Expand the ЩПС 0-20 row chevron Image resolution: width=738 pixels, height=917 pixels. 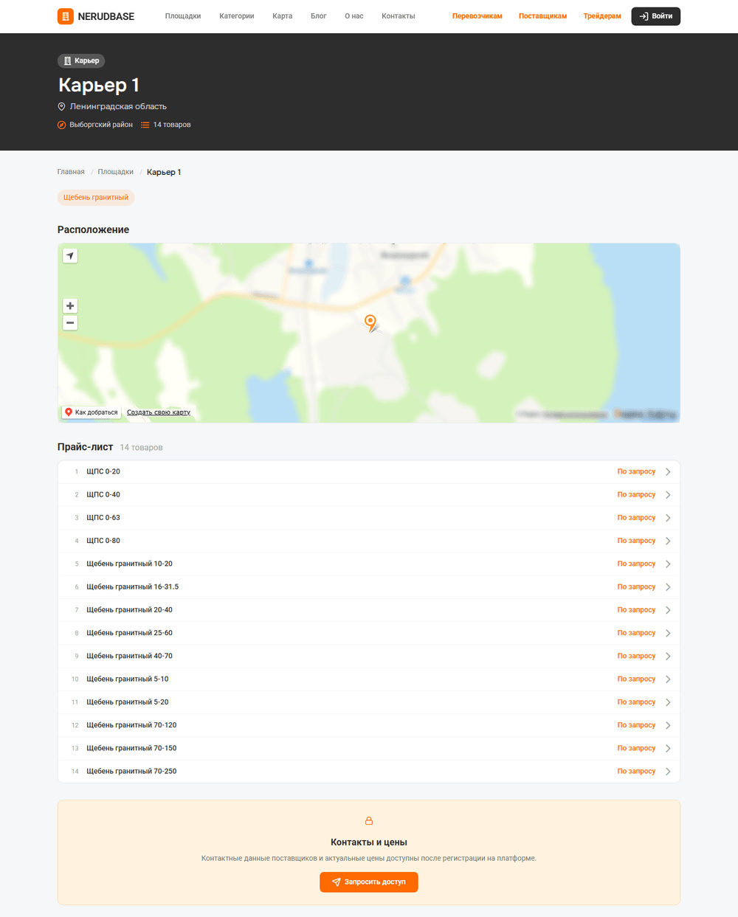click(x=668, y=471)
